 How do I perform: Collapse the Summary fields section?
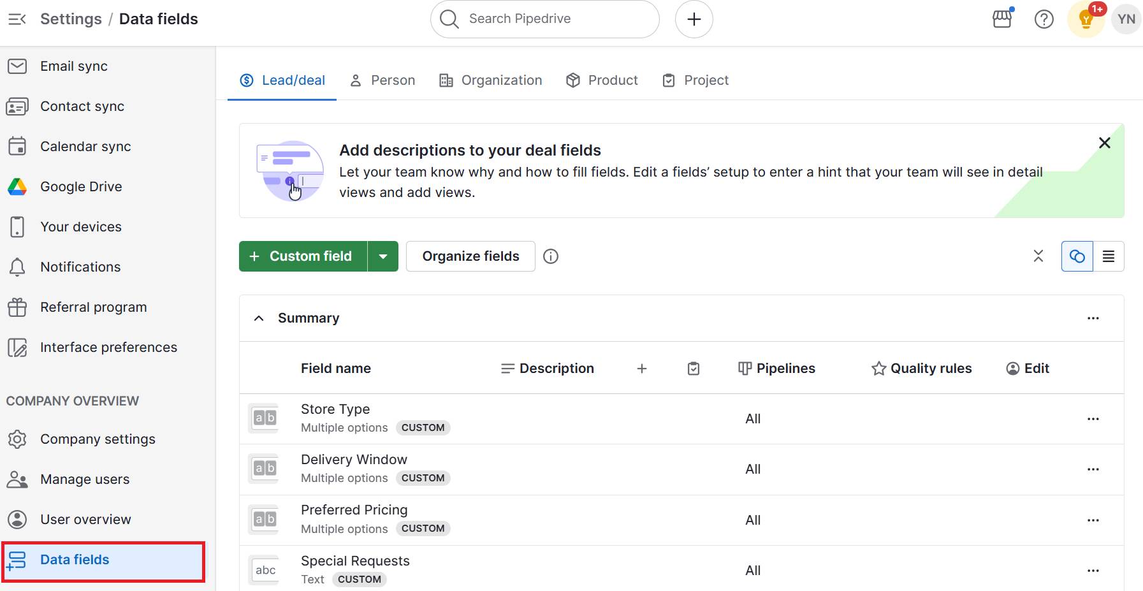[258, 317]
